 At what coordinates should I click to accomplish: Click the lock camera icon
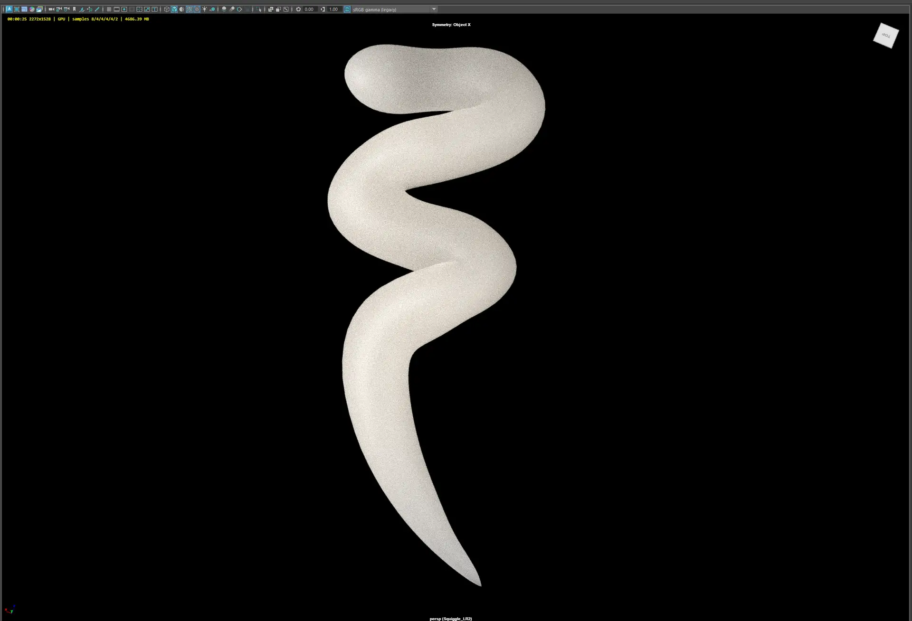(59, 9)
